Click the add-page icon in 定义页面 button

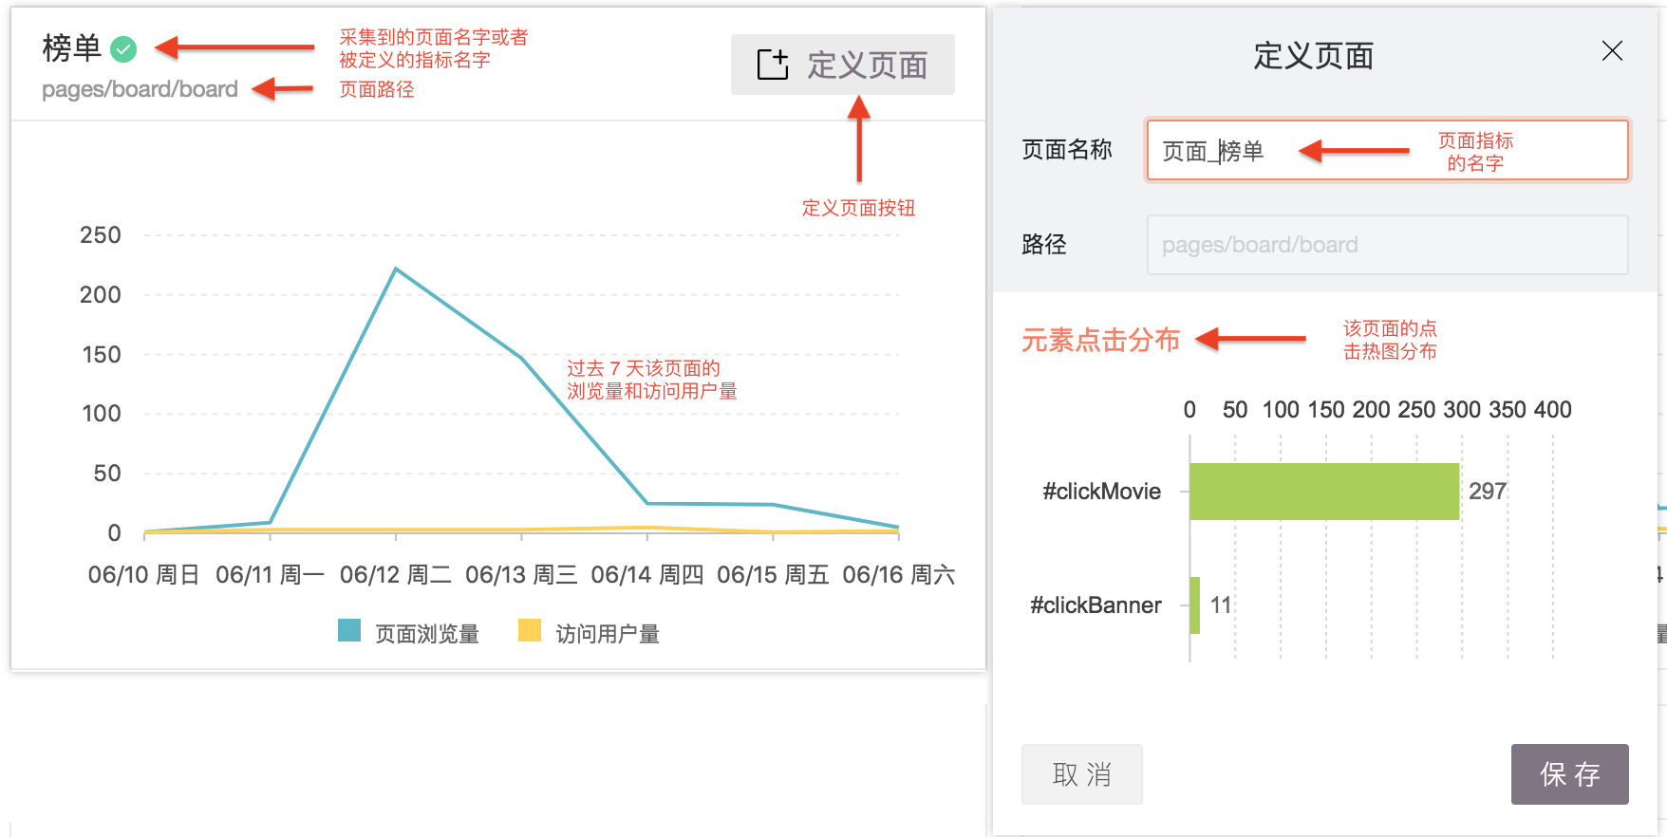pyautogui.click(x=772, y=65)
